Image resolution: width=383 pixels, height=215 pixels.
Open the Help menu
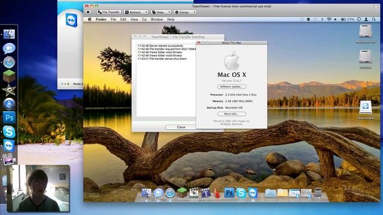pos(171,19)
